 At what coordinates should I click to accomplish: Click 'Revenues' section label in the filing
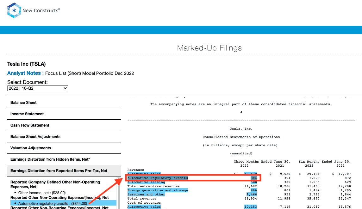pyautogui.click(x=136, y=170)
